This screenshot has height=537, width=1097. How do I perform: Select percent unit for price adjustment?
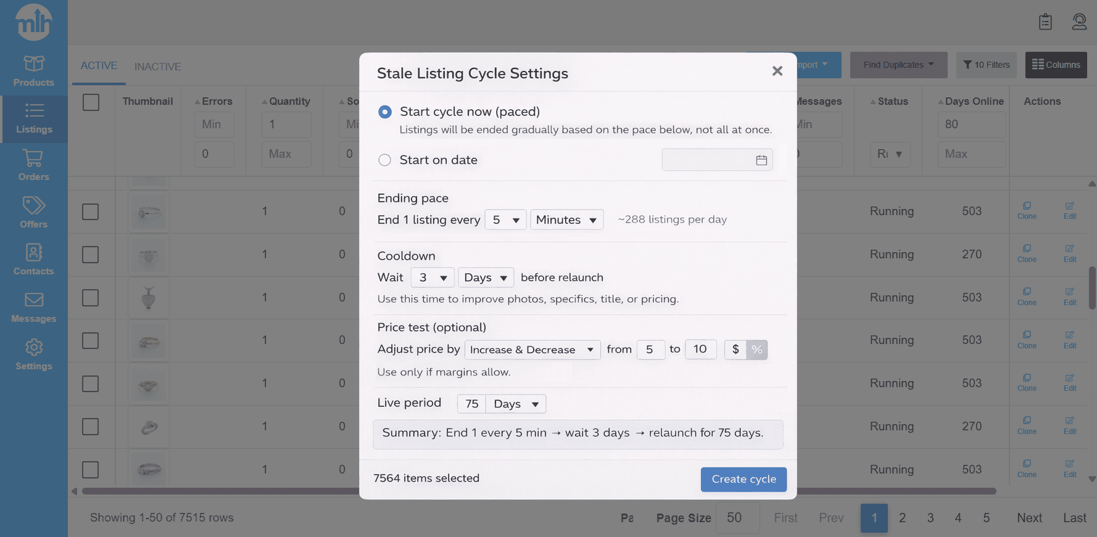click(x=757, y=350)
